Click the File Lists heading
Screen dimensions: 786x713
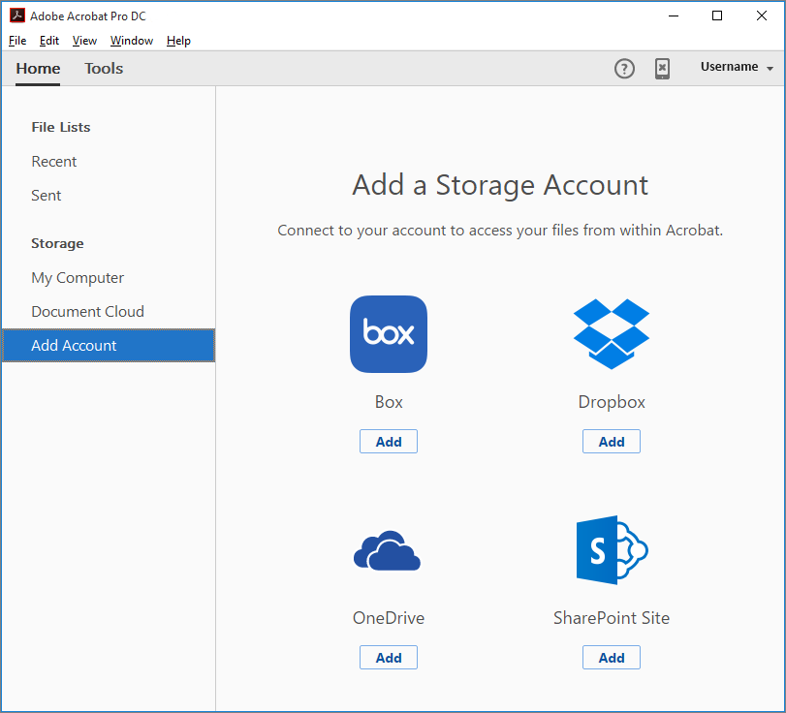[61, 127]
